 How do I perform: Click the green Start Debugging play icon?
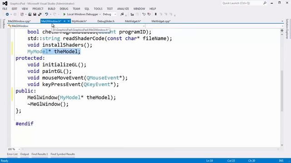click(65, 14)
